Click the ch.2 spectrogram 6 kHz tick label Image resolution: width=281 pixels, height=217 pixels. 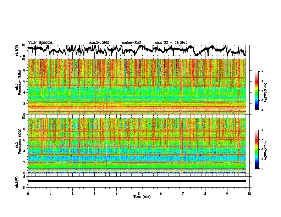coord(24,140)
